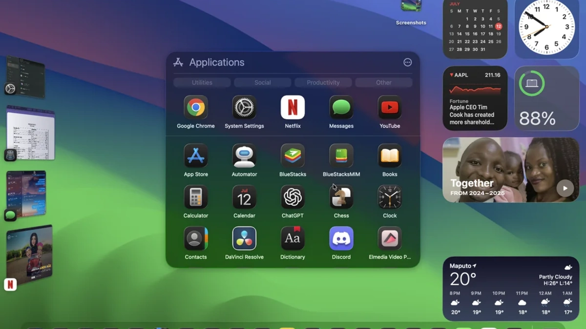Open the Chess app

(x=341, y=197)
